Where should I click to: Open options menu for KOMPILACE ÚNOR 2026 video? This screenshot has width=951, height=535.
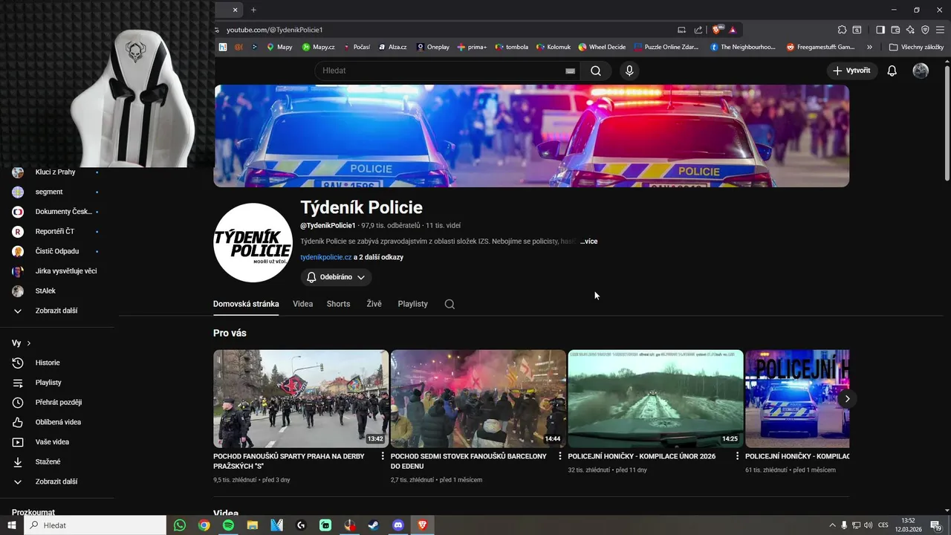coord(737,456)
